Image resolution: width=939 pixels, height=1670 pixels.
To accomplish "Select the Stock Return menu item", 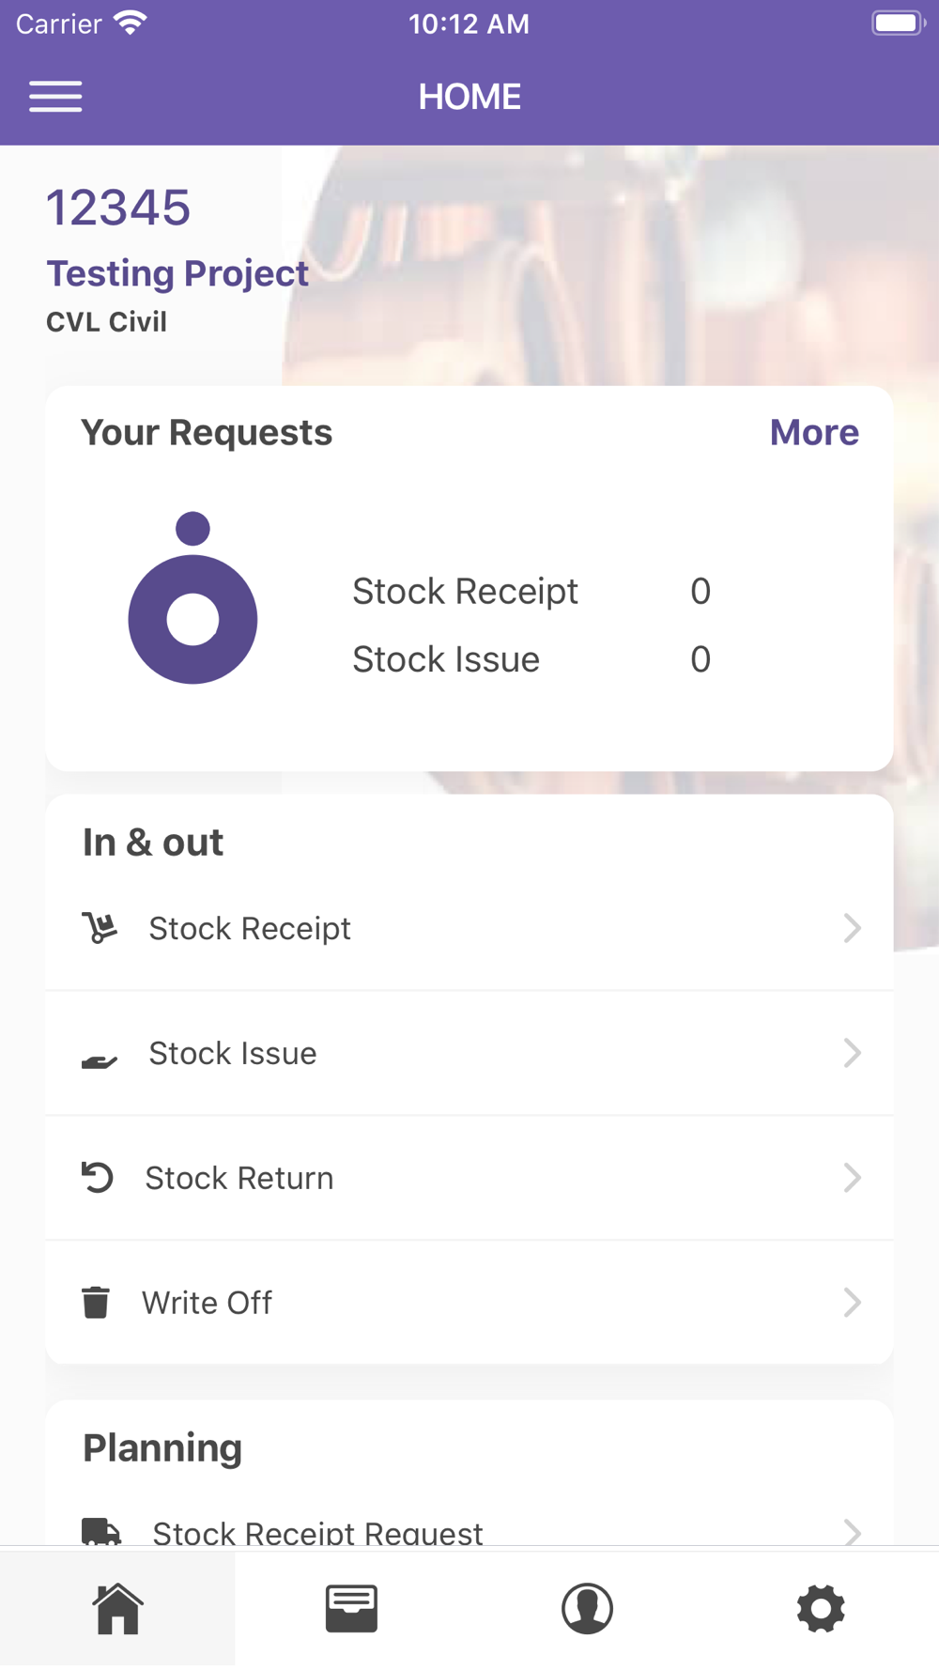I will click(x=469, y=1178).
